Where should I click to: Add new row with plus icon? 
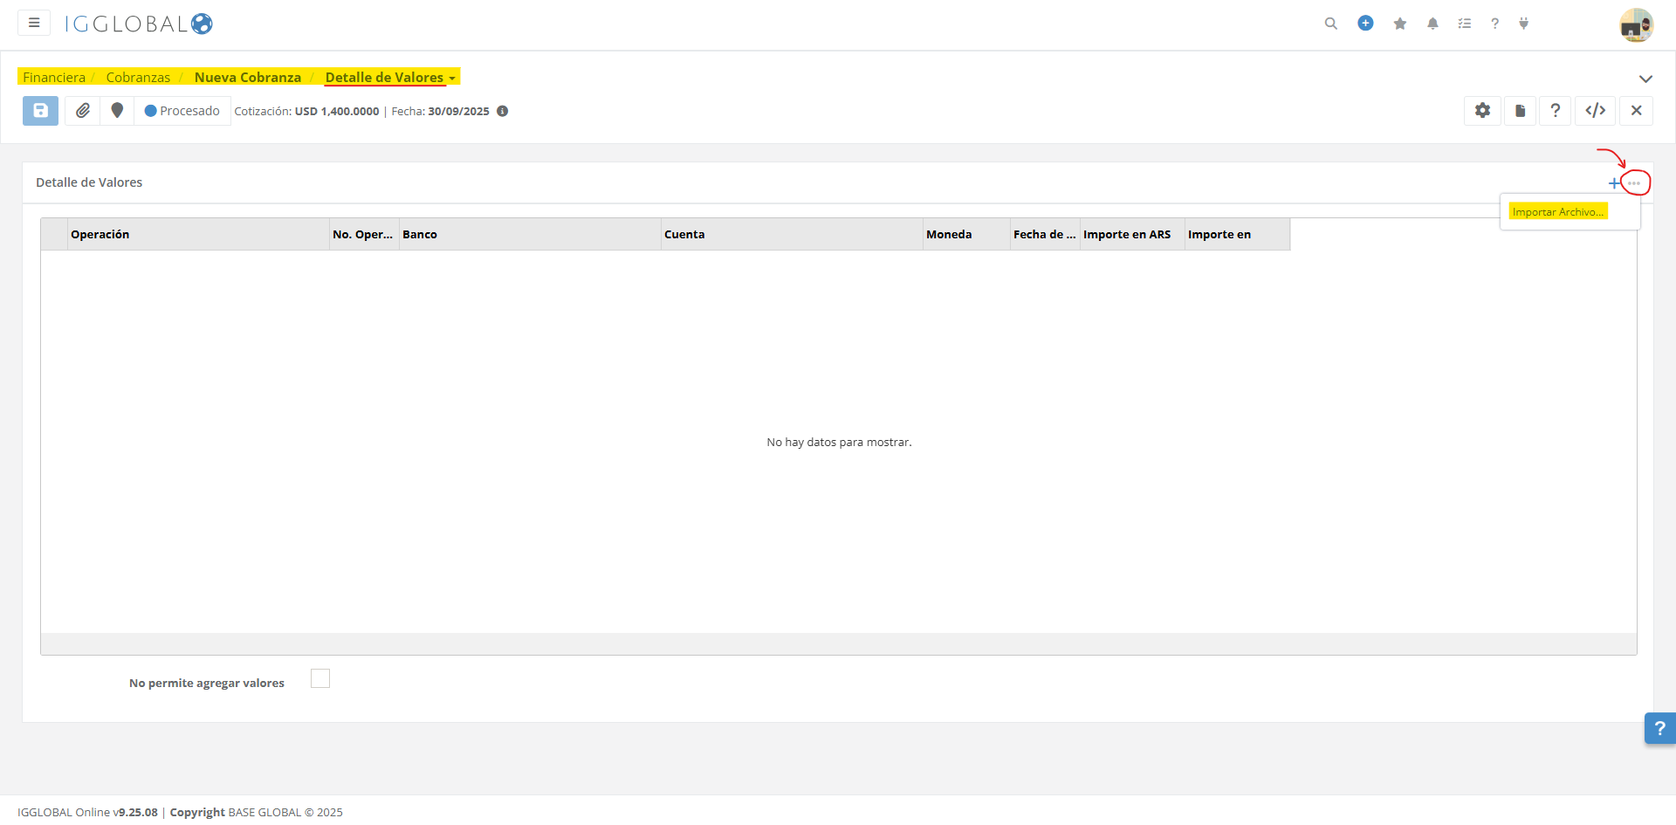pos(1613,183)
